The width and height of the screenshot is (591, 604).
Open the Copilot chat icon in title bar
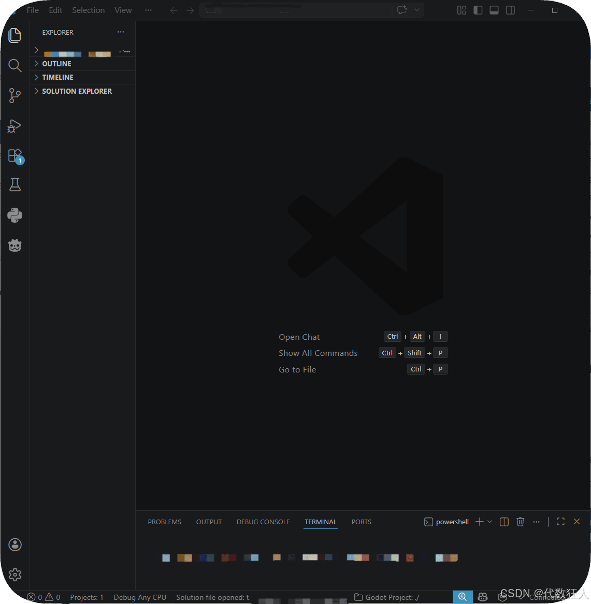pyautogui.click(x=402, y=10)
